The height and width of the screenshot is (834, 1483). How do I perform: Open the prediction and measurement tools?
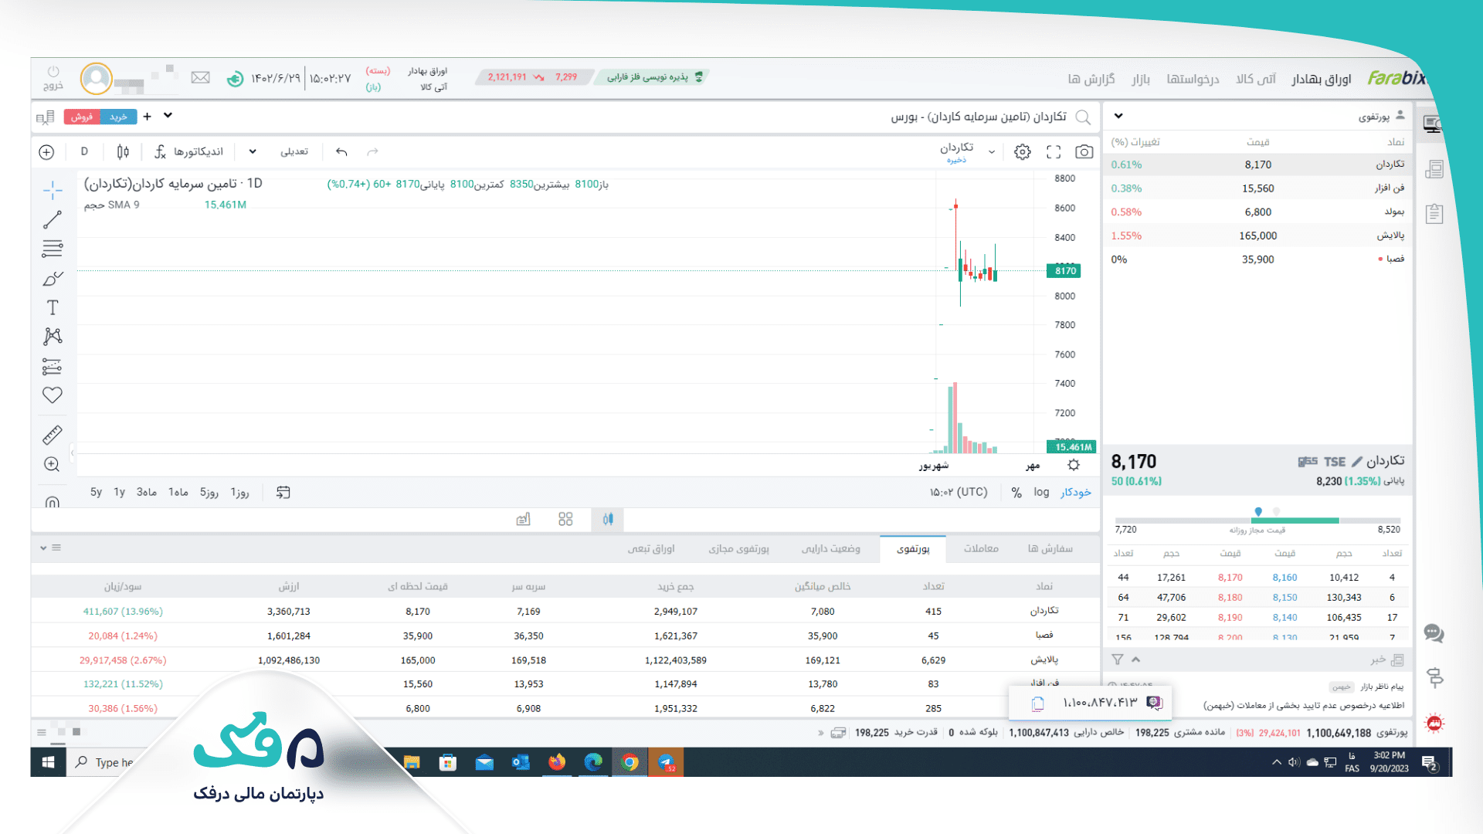(x=53, y=366)
